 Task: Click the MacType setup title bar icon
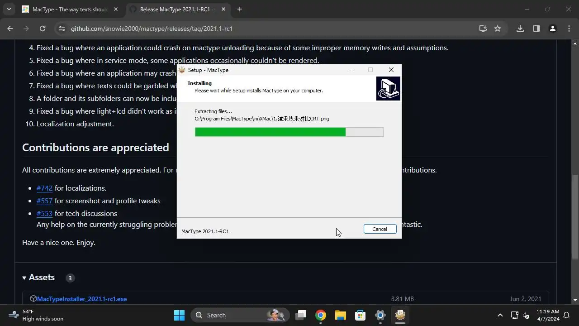click(x=182, y=70)
